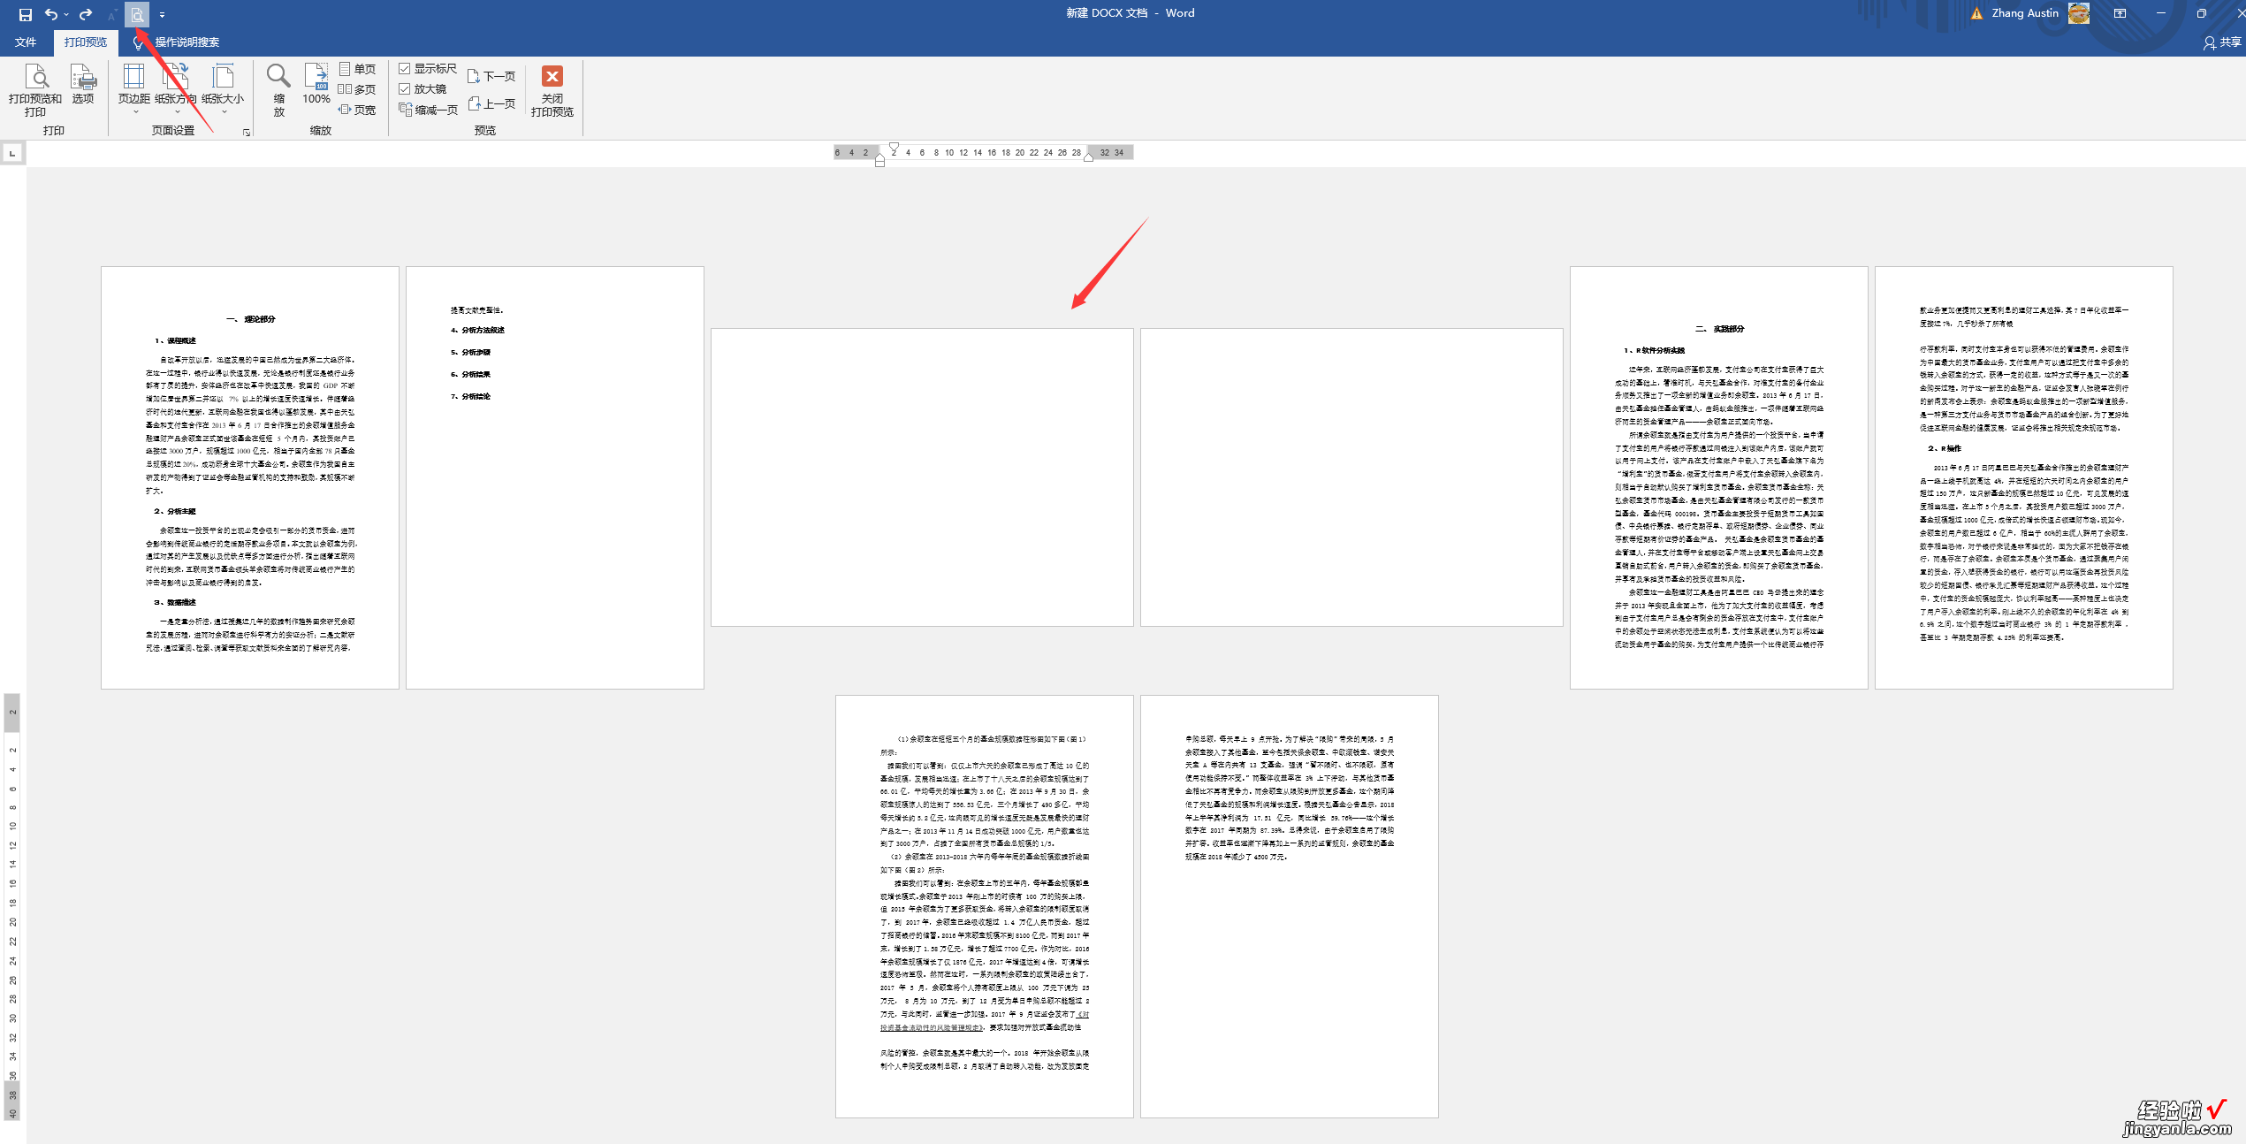Click heading 5、分析步骤 on second page
This screenshot has height=1144, width=2246.
point(470,352)
